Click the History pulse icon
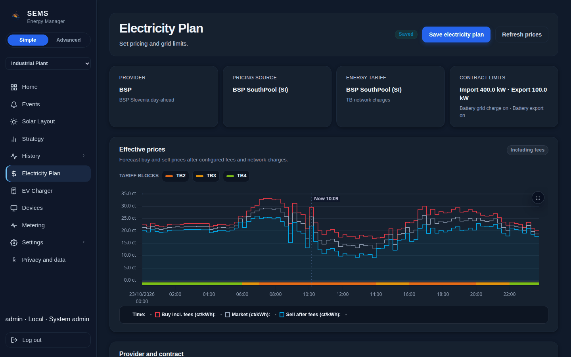Viewport: 571px width, 357px height. click(x=14, y=156)
